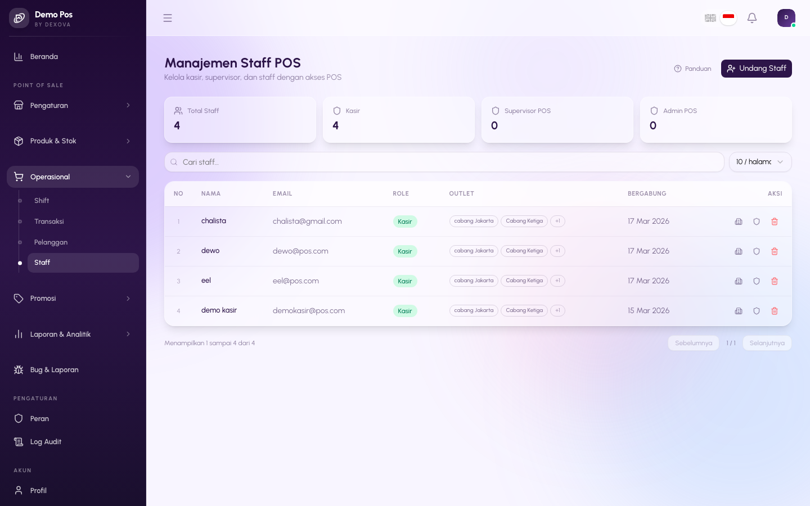Manage outlets for dewo
Viewport: 810px width, 506px height.
pos(739,251)
